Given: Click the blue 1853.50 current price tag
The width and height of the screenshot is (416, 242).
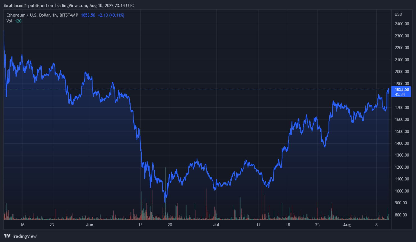Looking at the screenshot, I should coord(402,89).
